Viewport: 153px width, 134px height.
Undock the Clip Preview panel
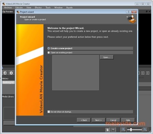(147, 11)
